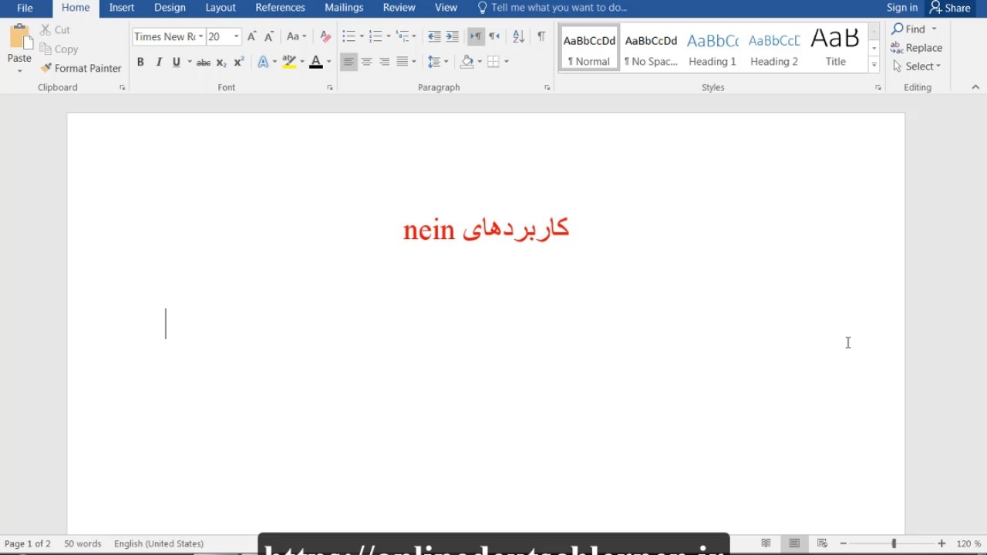Viewport: 987px width, 555px height.
Task: Open the font name dropdown
Action: tap(200, 36)
